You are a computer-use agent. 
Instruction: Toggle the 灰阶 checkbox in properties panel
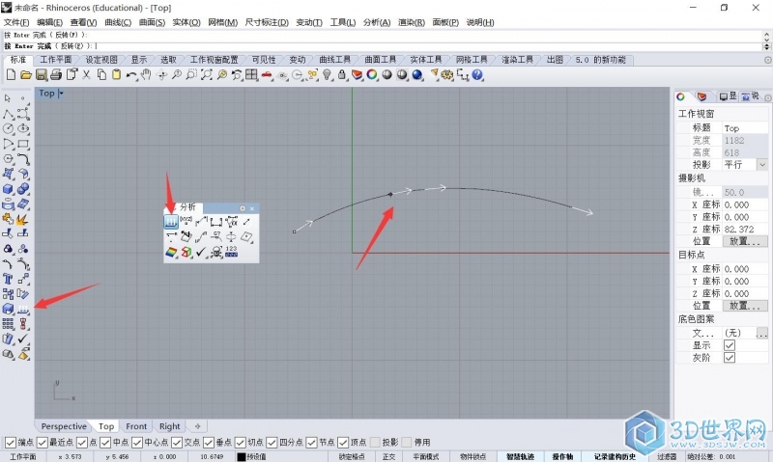(x=730, y=358)
